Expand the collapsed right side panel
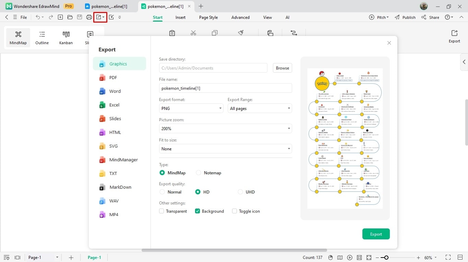Screen dimensions: 468x262 (464, 62)
